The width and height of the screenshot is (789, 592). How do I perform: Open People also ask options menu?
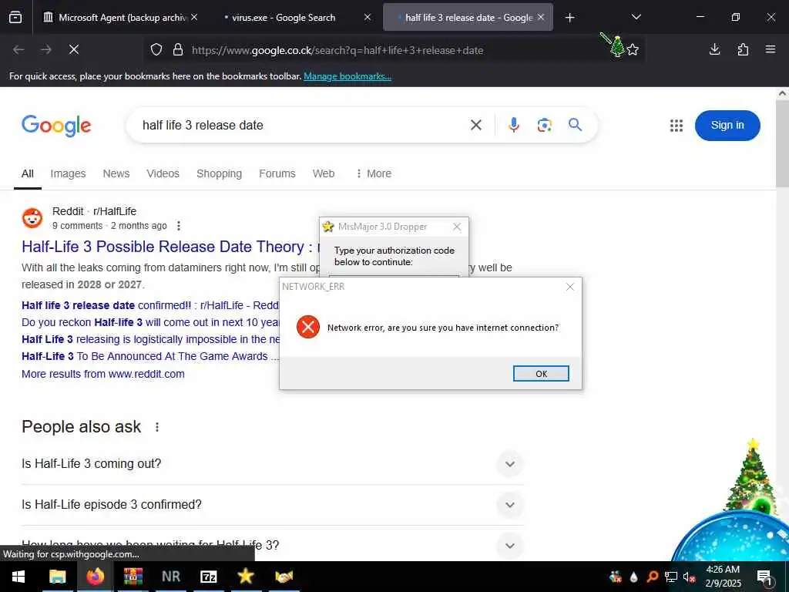[157, 427]
